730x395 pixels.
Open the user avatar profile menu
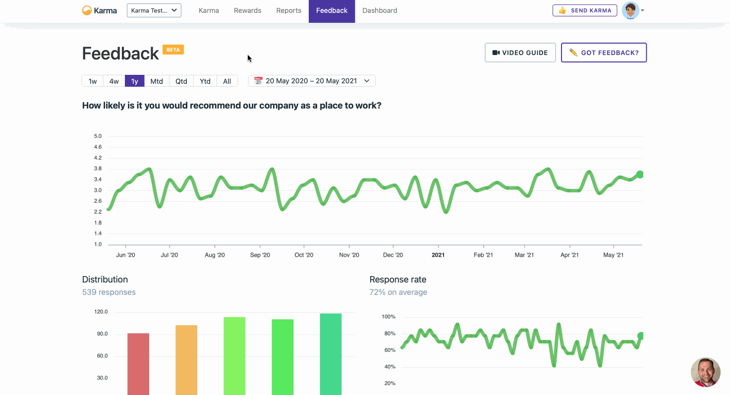click(x=630, y=10)
